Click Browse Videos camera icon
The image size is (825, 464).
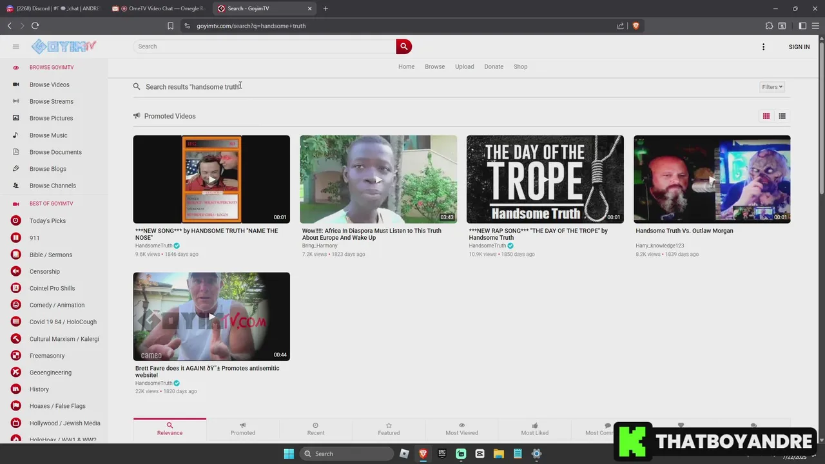(16, 84)
